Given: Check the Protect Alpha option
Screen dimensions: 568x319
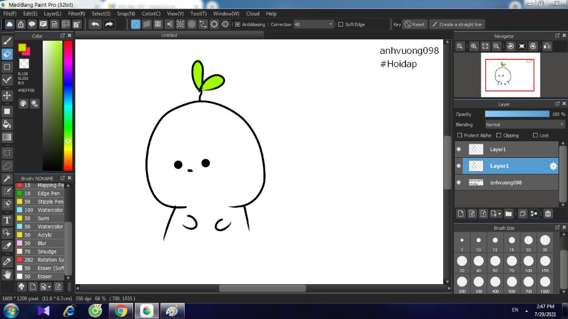Looking at the screenshot, I should coord(460,135).
